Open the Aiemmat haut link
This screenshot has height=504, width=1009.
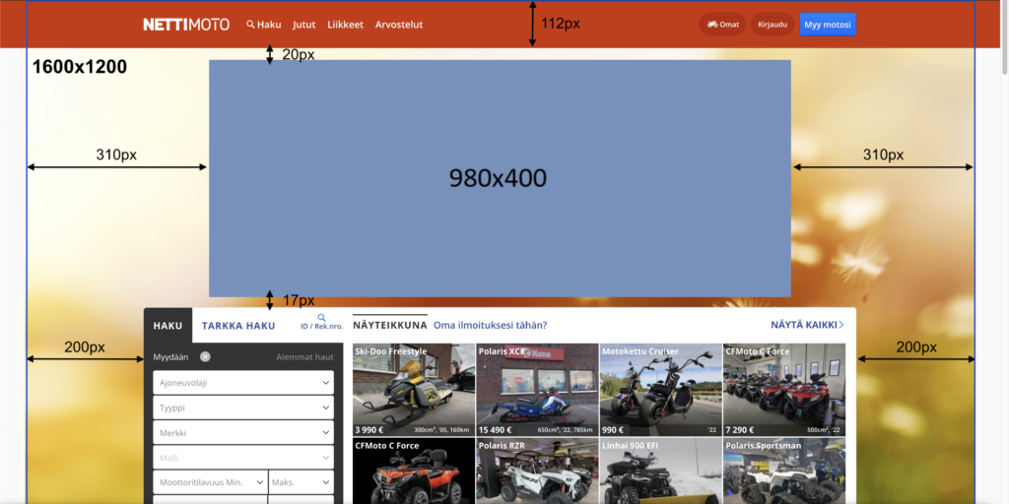pyautogui.click(x=305, y=356)
